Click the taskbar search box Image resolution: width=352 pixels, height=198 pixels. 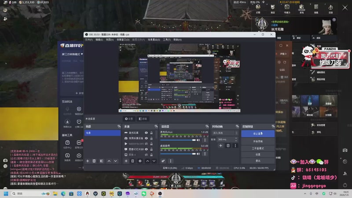pyautogui.click(x=30, y=194)
